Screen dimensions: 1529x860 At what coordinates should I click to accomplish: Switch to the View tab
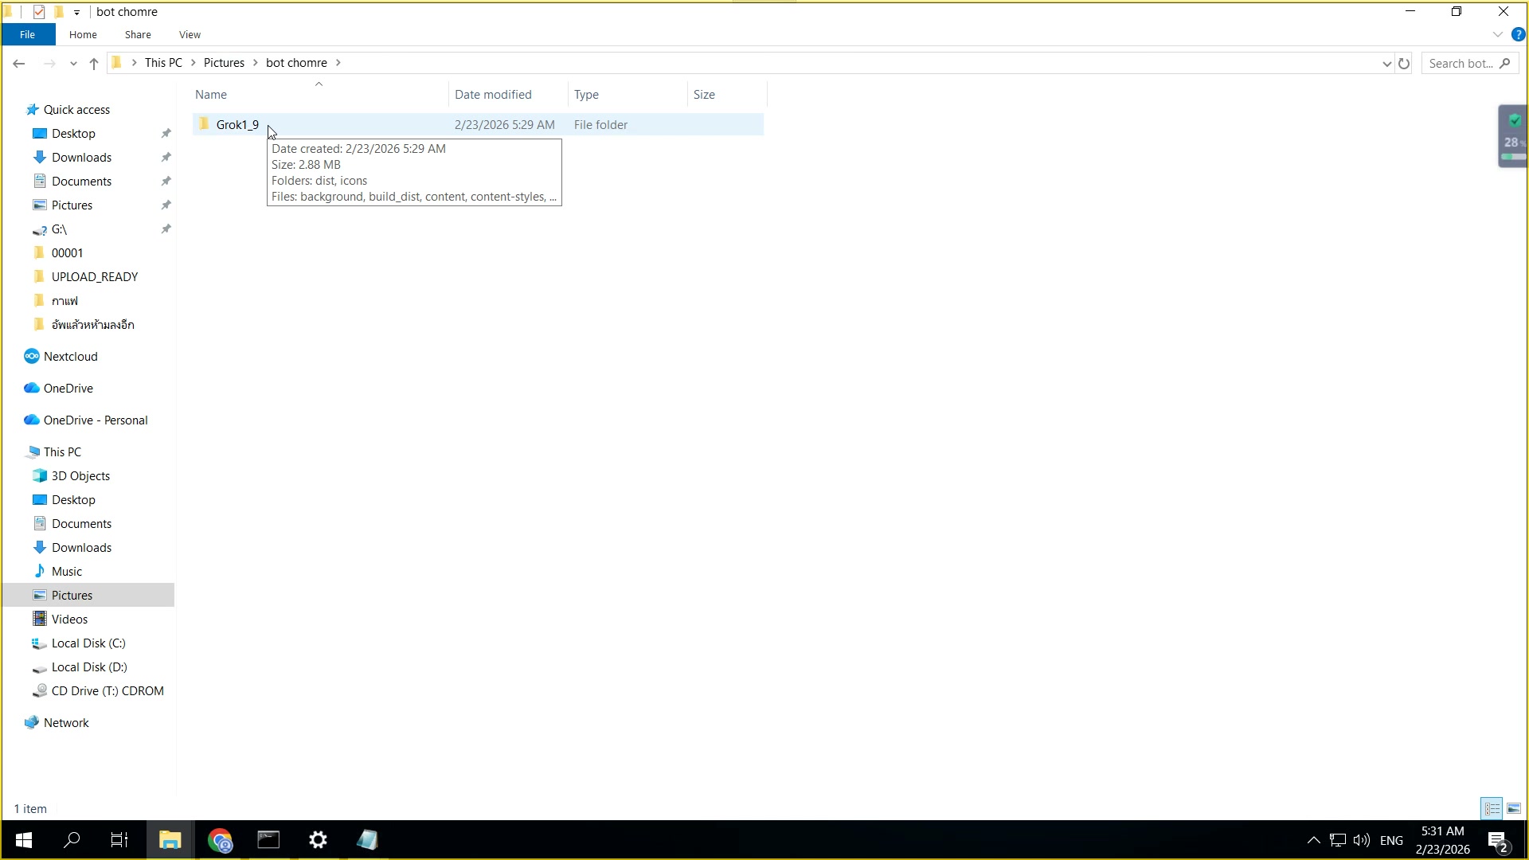[189, 34]
